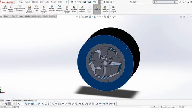
Task: Open MMGS units dropdown in status bar
Action: [185, 107]
